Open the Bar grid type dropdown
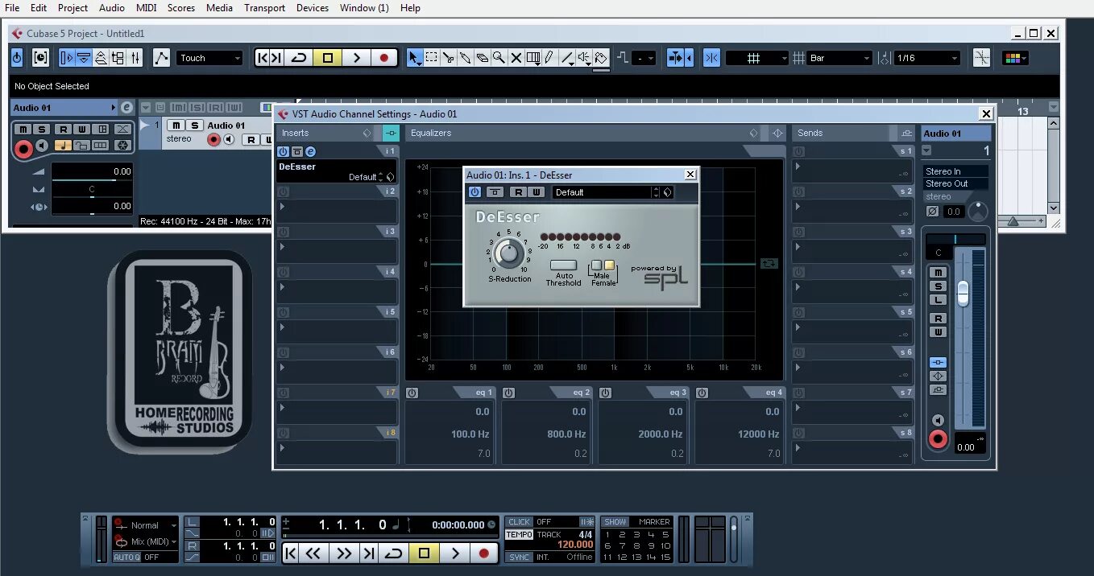This screenshot has width=1094, height=576. 840,58
